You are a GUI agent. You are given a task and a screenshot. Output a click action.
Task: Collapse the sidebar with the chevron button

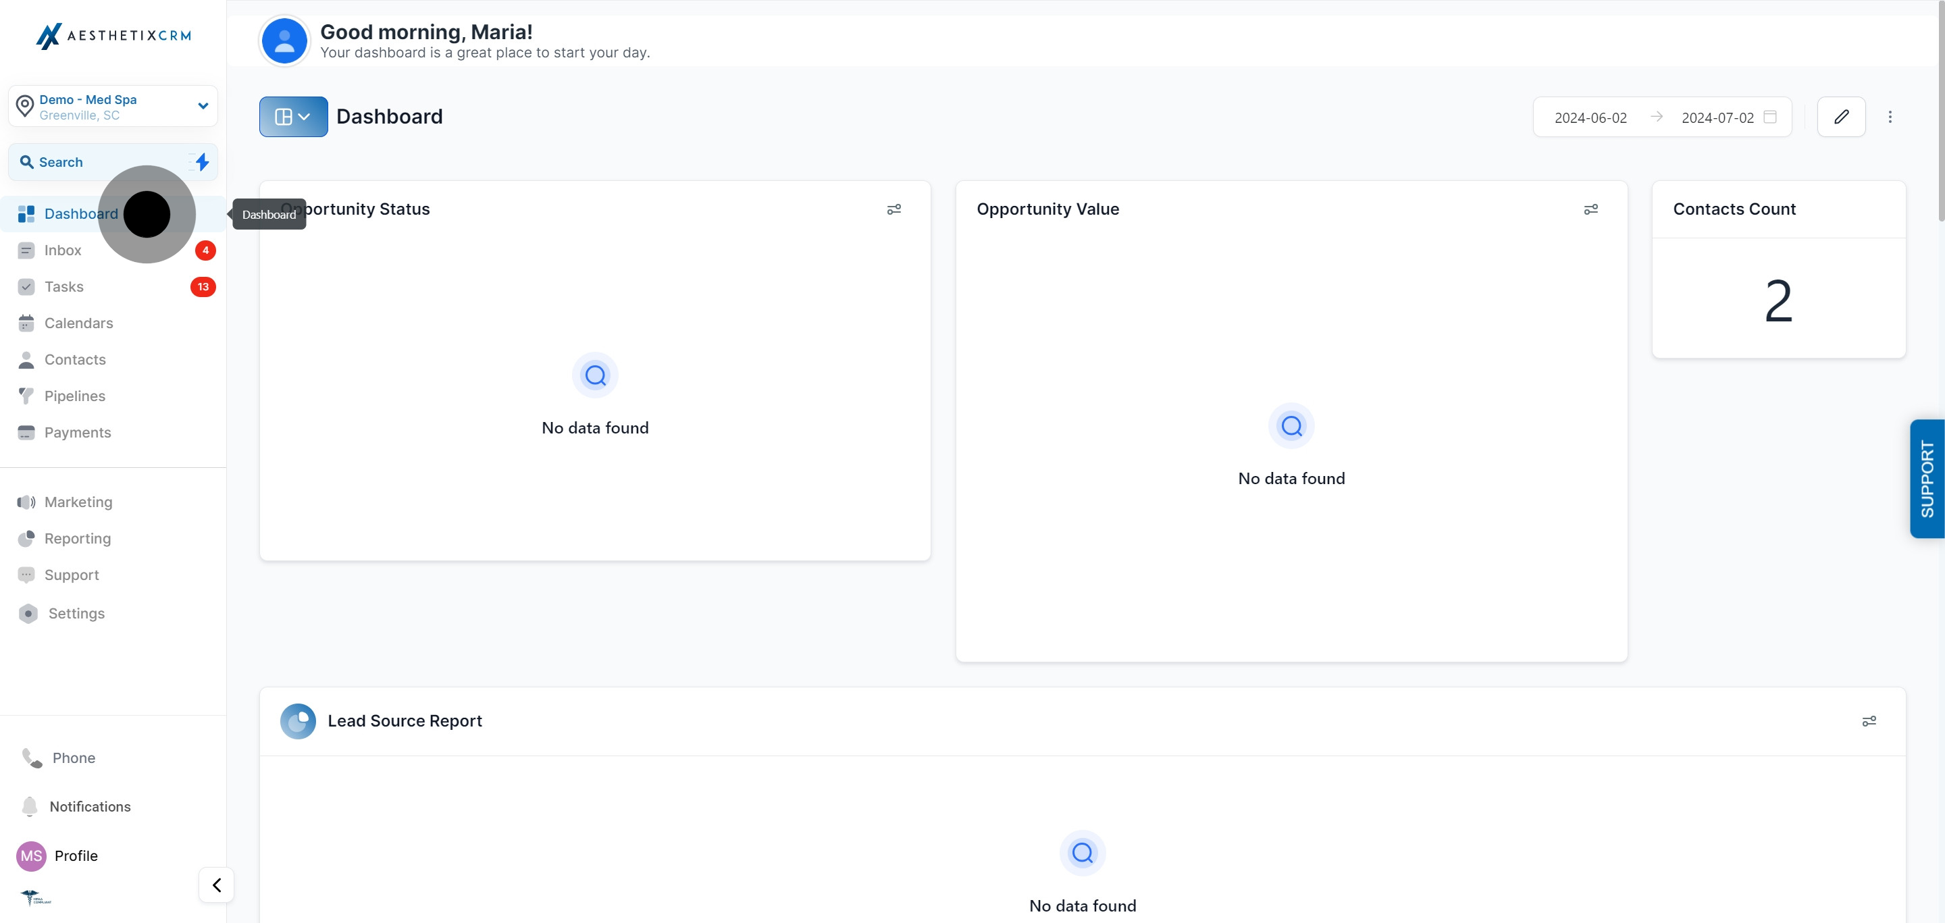[x=217, y=885]
